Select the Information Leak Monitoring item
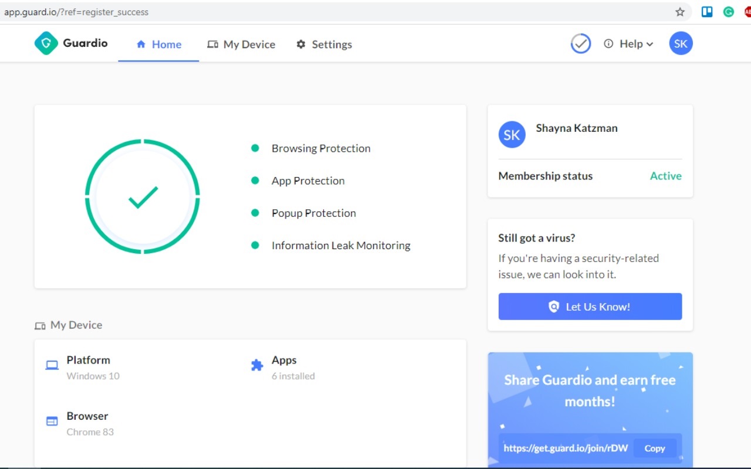The width and height of the screenshot is (751, 469). (x=340, y=246)
